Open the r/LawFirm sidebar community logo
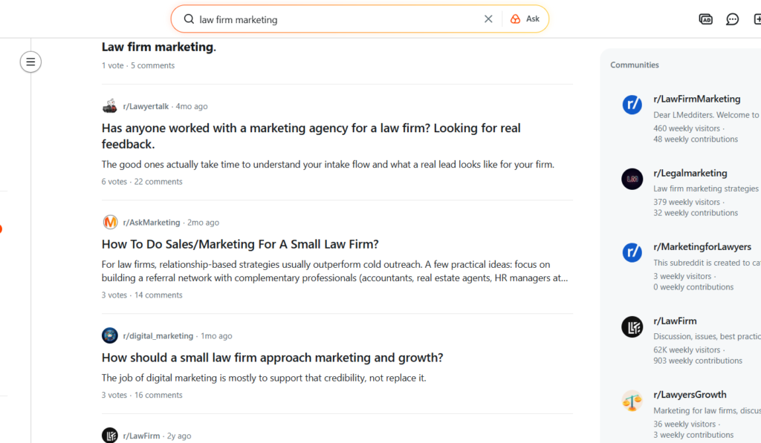This screenshot has width=761, height=443. pyautogui.click(x=632, y=326)
